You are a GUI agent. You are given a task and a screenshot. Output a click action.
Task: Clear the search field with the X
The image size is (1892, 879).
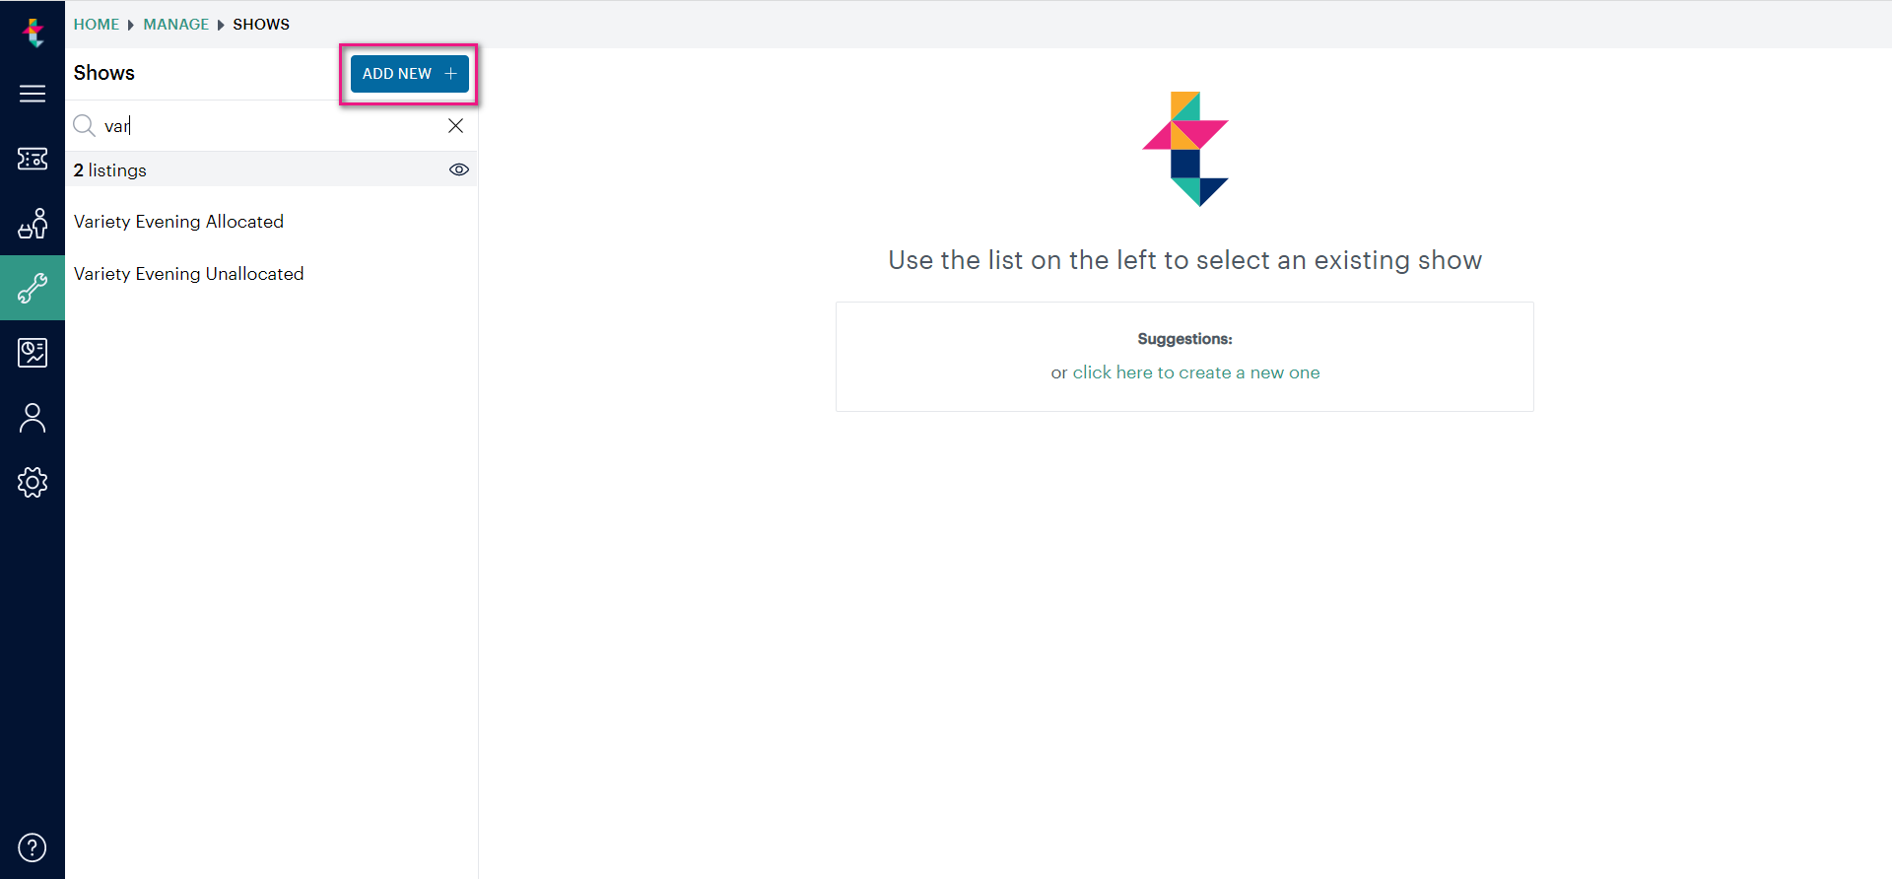coord(455,125)
